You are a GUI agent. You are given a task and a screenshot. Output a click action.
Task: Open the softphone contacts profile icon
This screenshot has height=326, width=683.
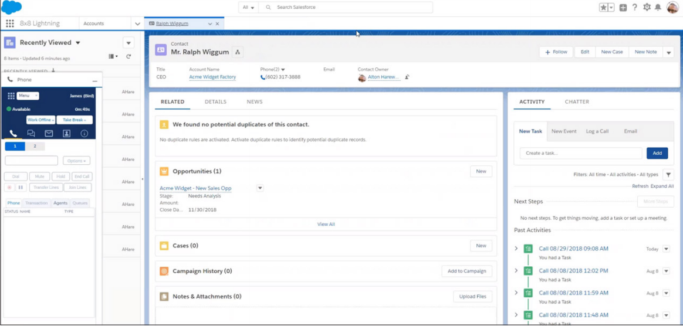click(67, 134)
